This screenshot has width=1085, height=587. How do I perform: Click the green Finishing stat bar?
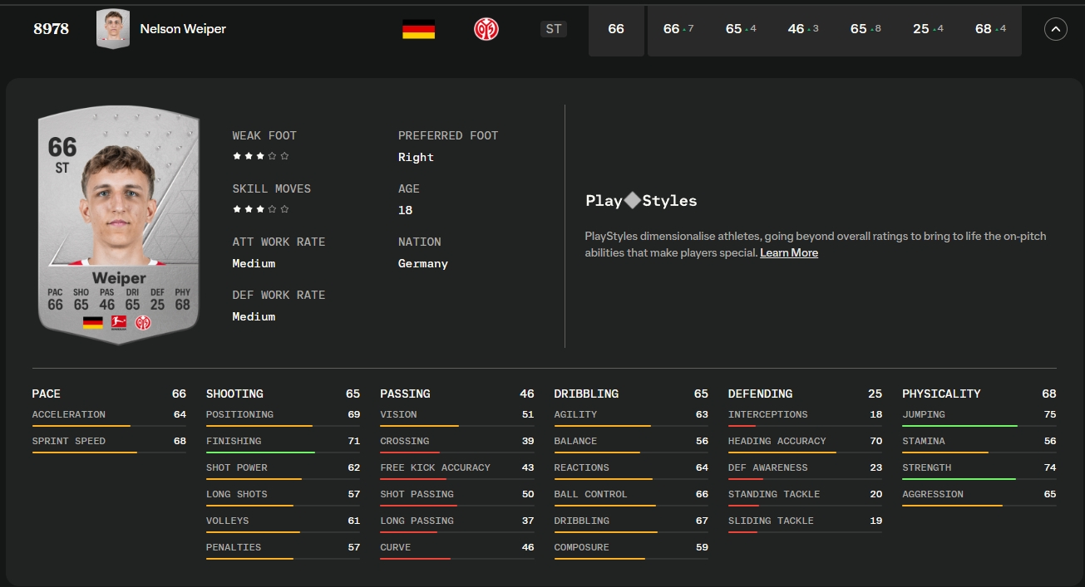[283, 452]
